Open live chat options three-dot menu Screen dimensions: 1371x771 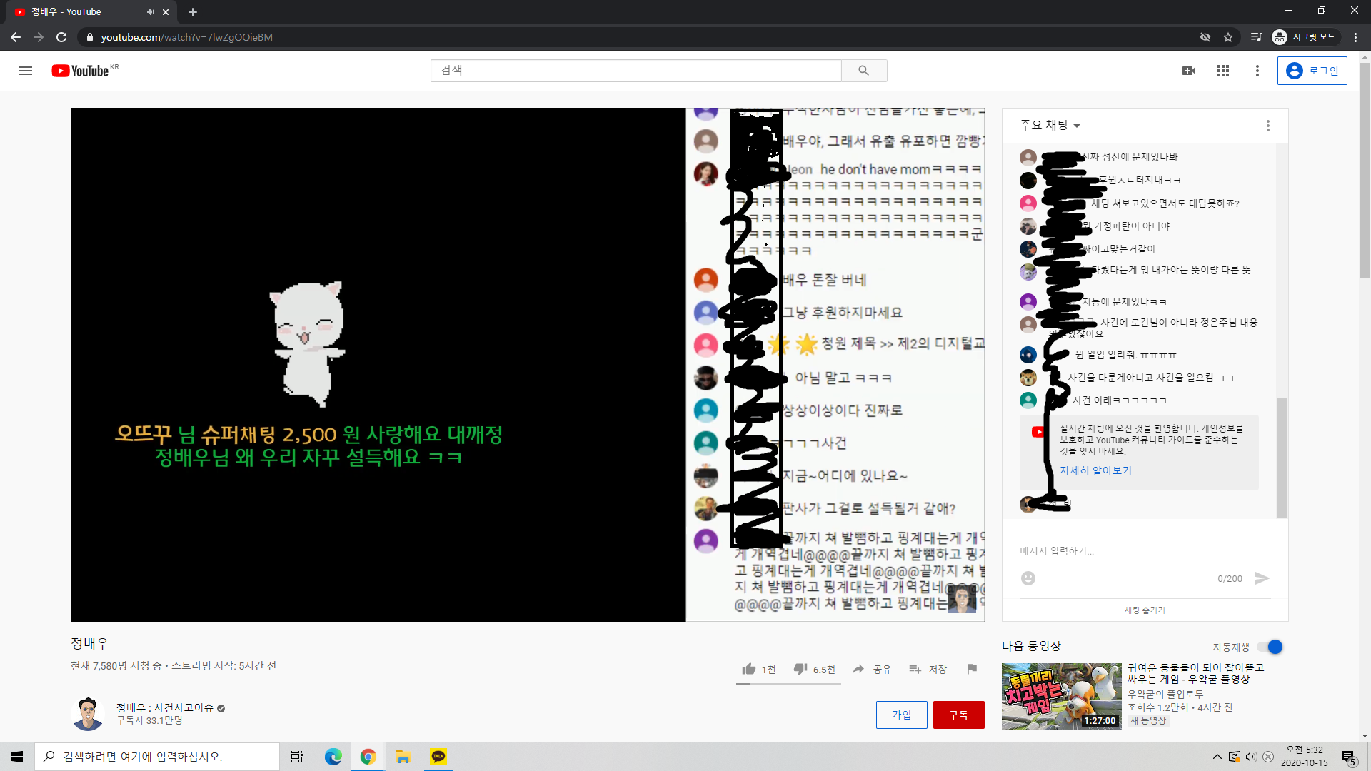1268,126
